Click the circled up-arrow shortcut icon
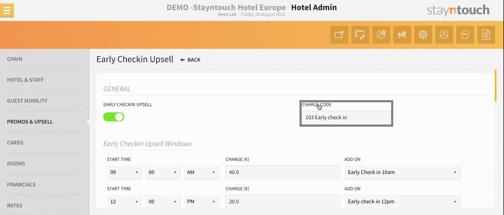504x215 pixels. (x=444, y=35)
